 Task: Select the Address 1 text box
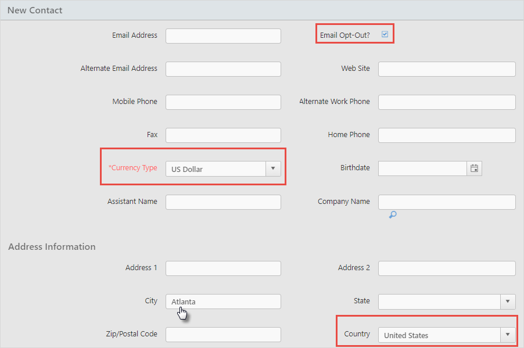point(223,268)
